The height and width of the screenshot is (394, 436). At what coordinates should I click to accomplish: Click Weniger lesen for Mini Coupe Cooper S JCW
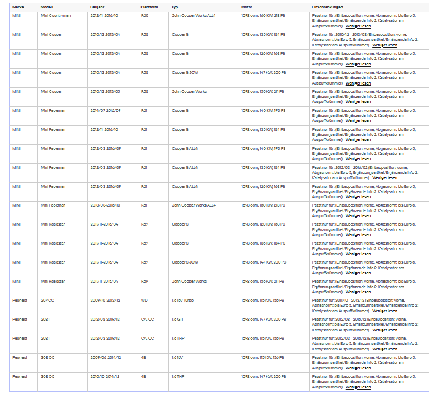(x=358, y=83)
